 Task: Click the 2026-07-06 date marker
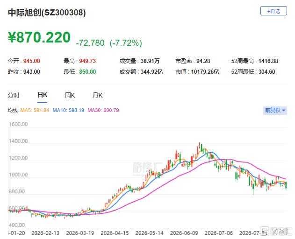pos(219,233)
